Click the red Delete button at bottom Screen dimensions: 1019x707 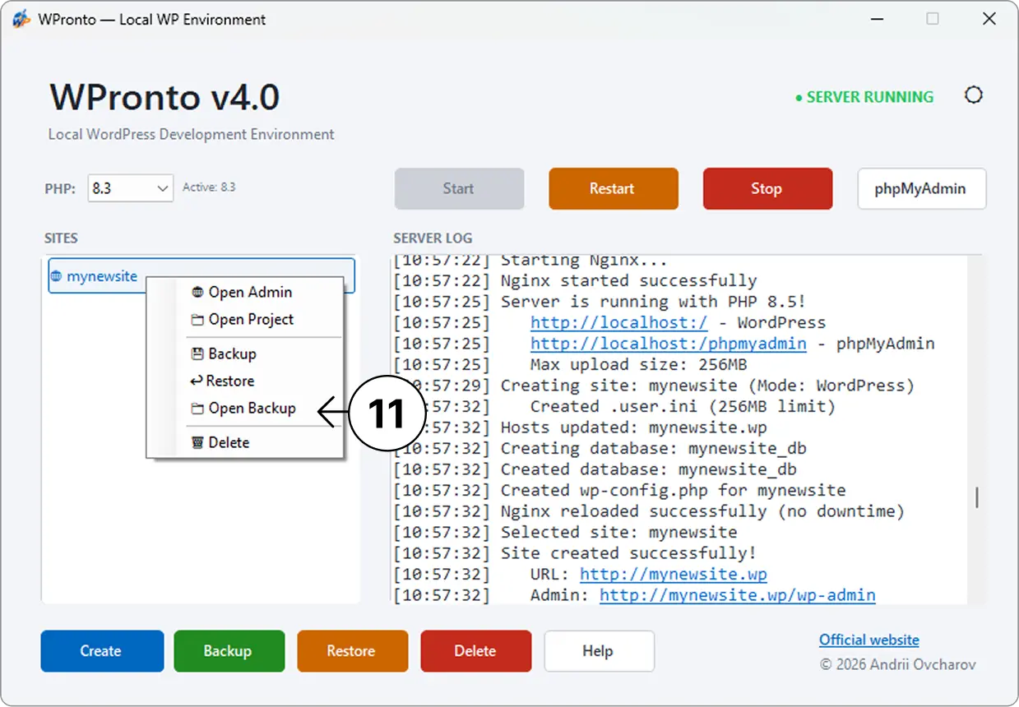pyautogui.click(x=475, y=651)
